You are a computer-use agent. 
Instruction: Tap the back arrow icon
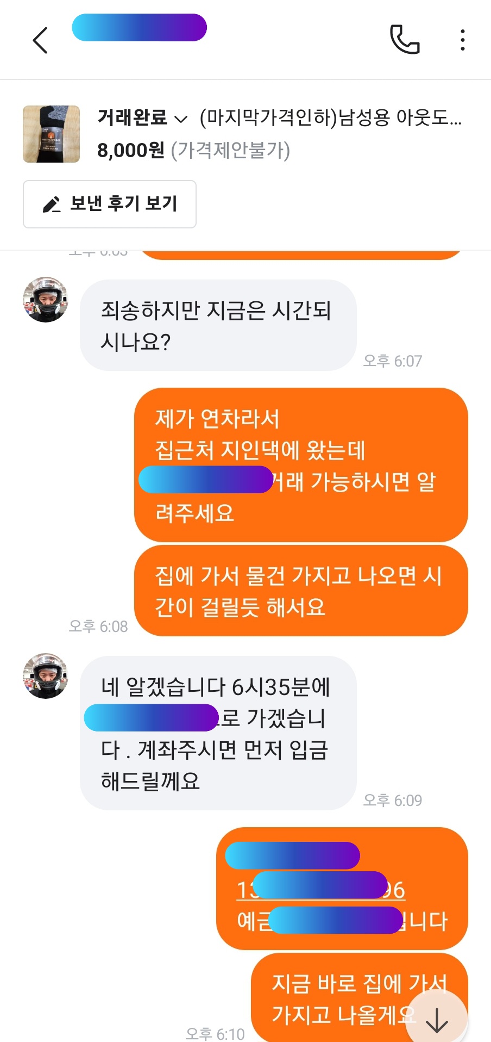click(40, 40)
